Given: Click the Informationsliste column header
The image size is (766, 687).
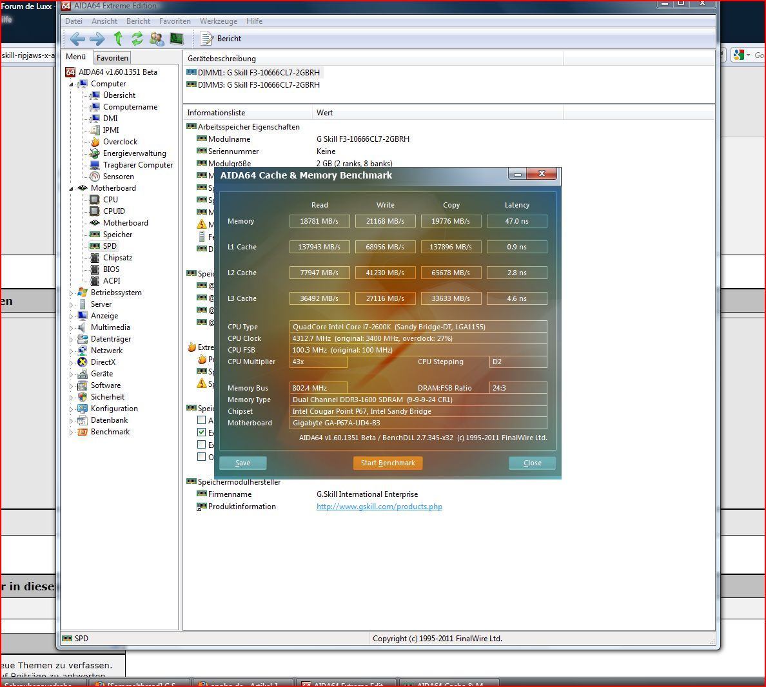Looking at the screenshot, I should (x=248, y=113).
